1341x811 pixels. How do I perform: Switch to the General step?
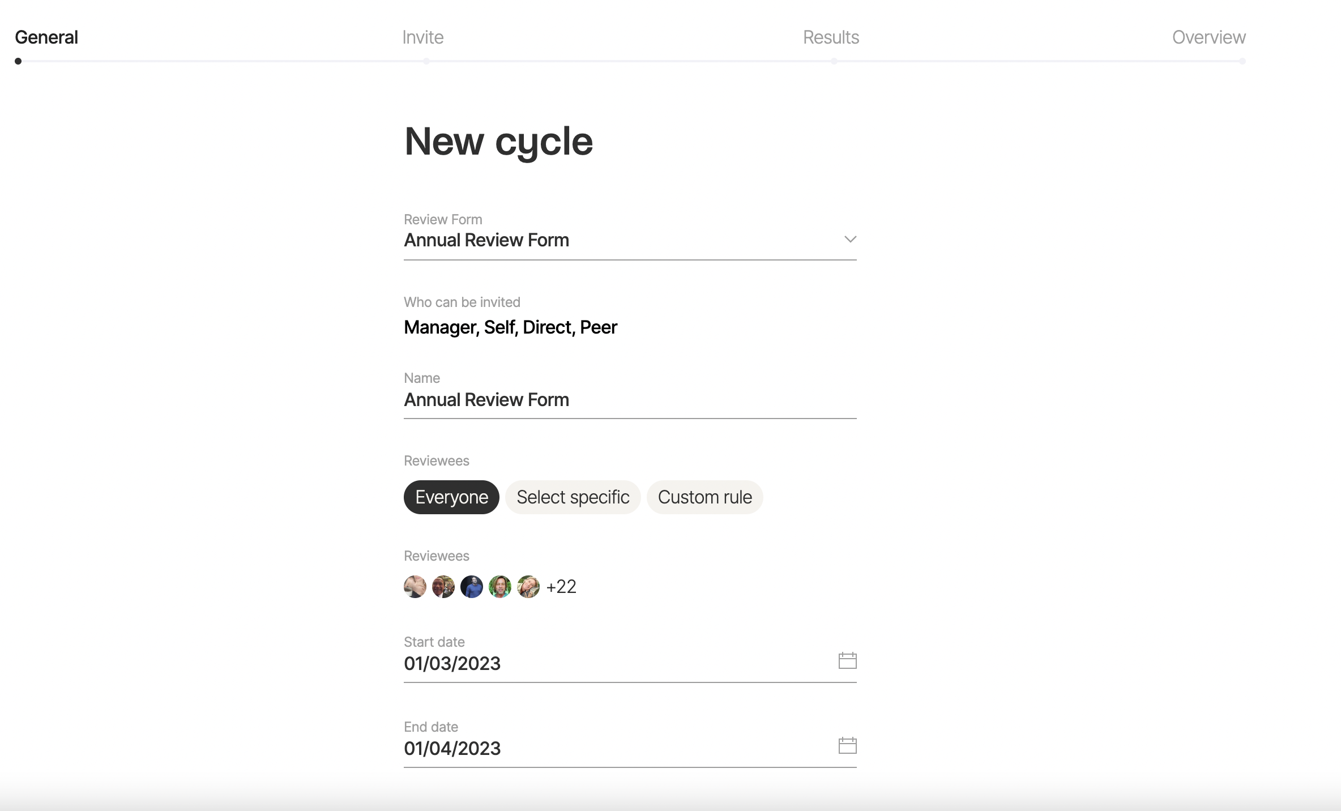[46, 37]
